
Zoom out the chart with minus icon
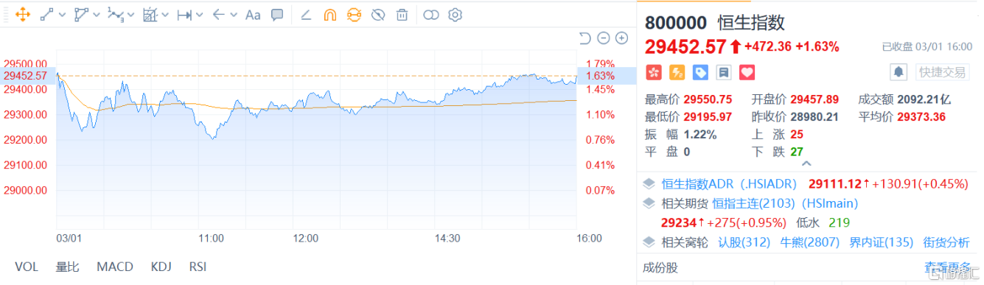coord(604,38)
